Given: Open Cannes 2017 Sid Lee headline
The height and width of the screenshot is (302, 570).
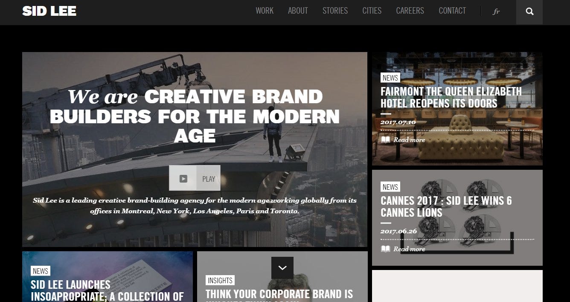Looking at the screenshot, I should click(x=446, y=206).
